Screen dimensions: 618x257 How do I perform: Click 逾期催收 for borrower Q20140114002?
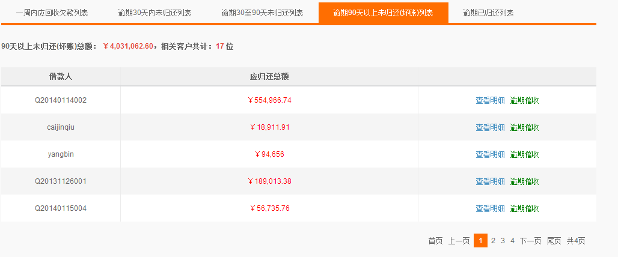[x=524, y=100]
